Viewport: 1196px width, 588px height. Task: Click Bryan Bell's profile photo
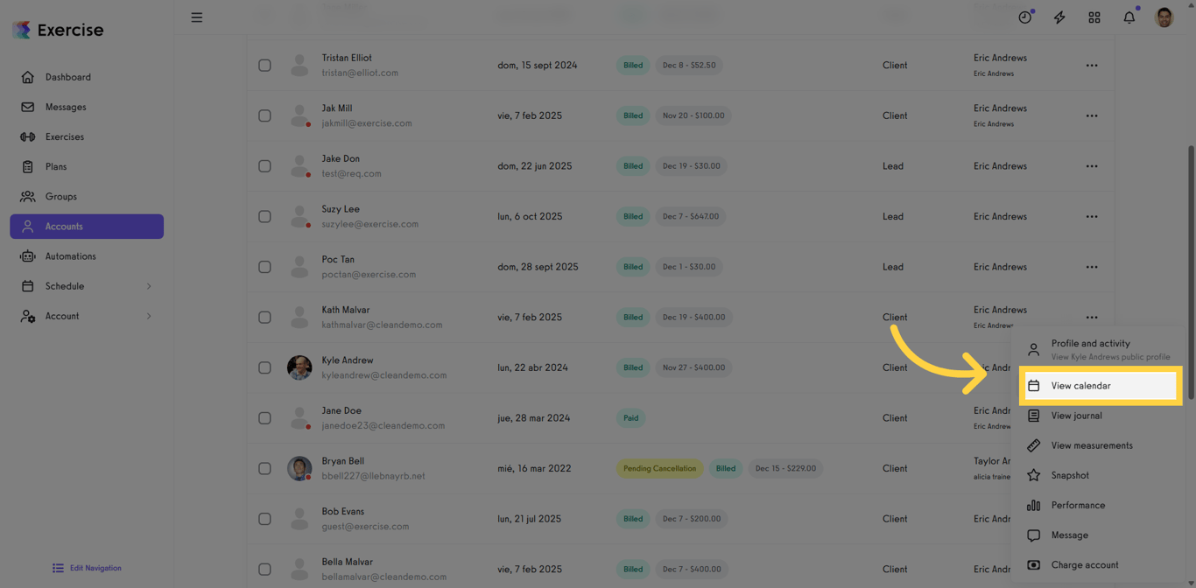[x=299, y=468]
